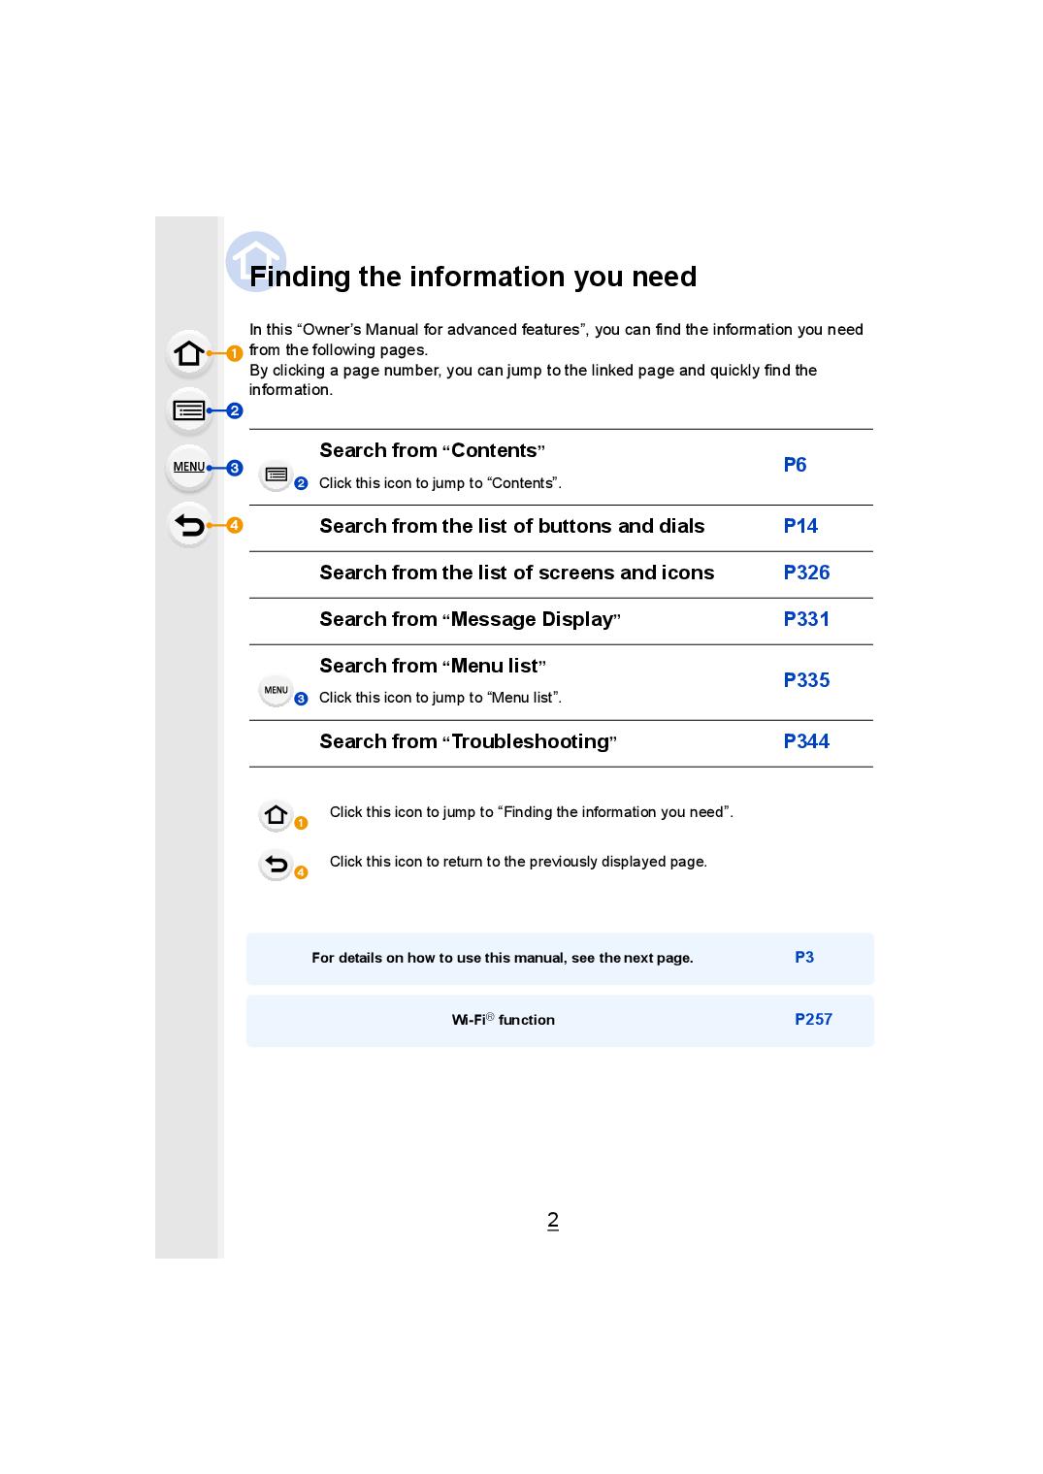The image size is (1043, 1474).
Task: Open the P14 buttons and dials link
Action: (800, 526)
